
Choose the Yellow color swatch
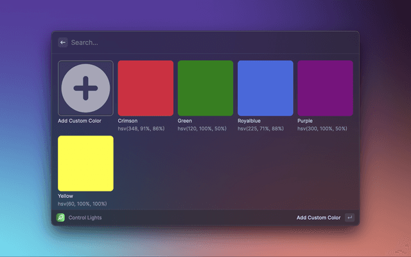coord(85,163)
